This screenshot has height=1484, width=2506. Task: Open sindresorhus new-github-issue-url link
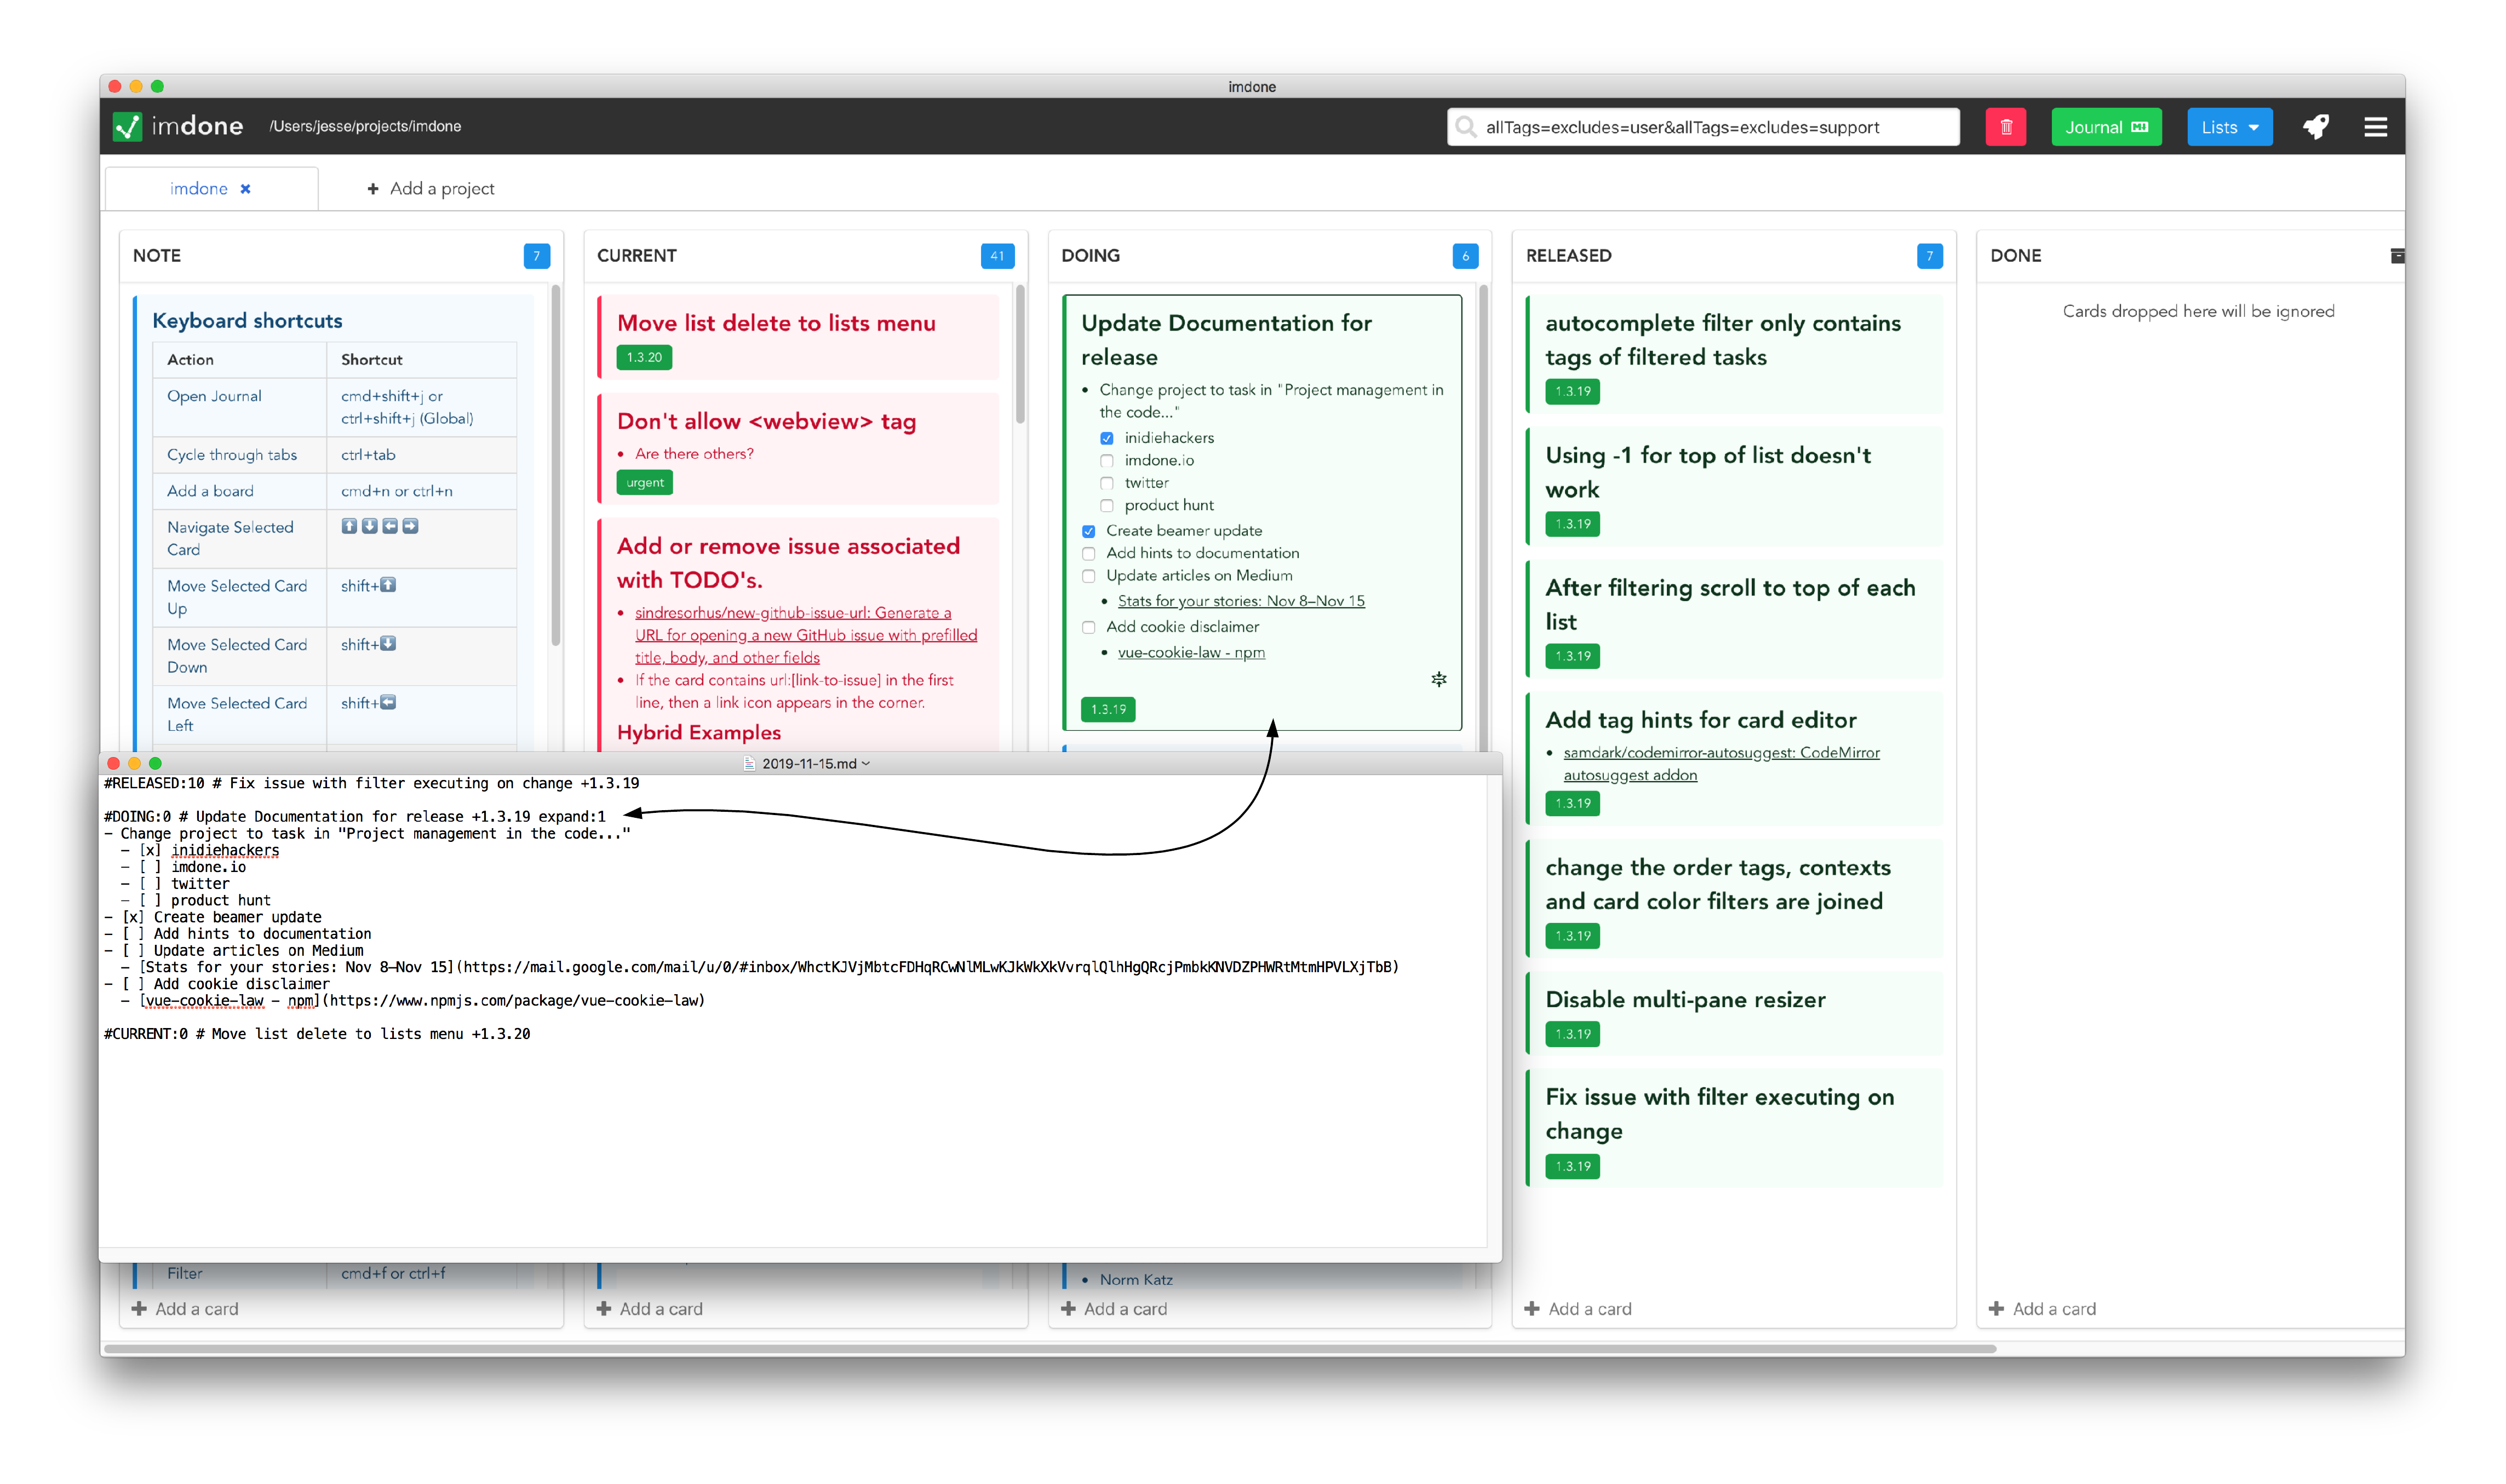805,635
